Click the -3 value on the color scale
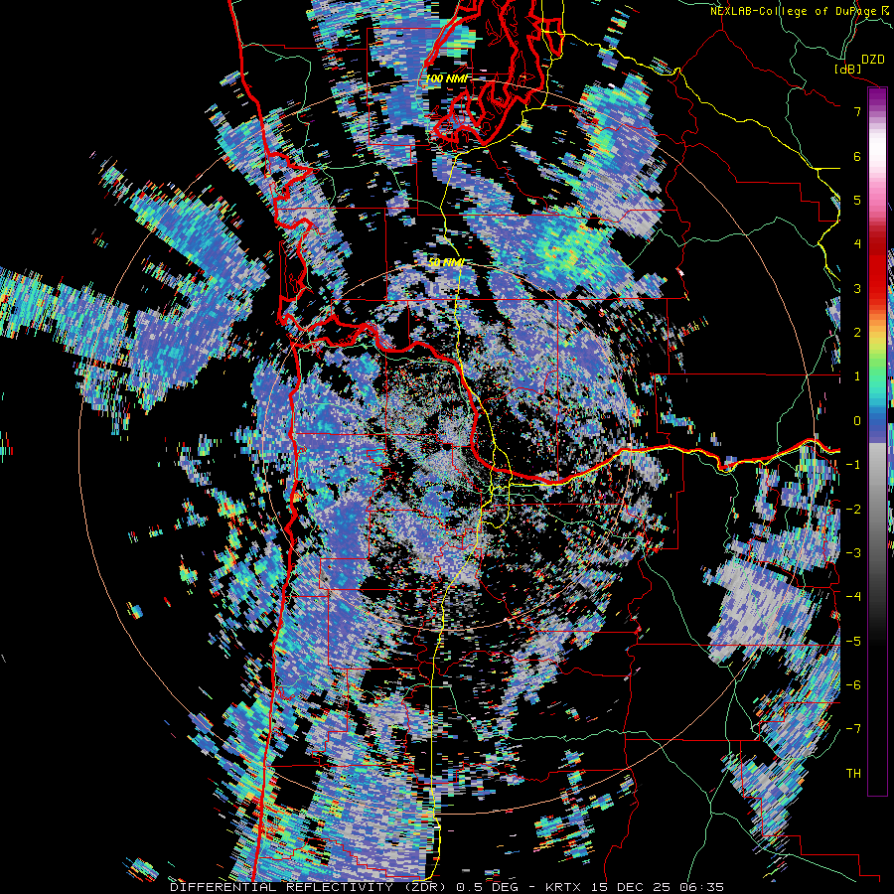The height and width of the screenshot is (894, 894). [853, 553]
